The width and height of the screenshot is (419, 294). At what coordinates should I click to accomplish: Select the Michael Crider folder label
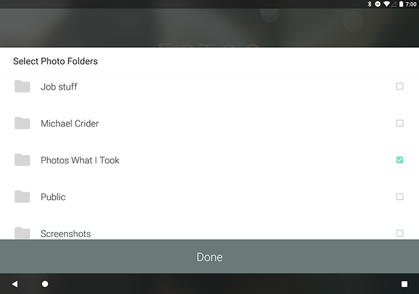pyautogui.click(x=70, y=123)
